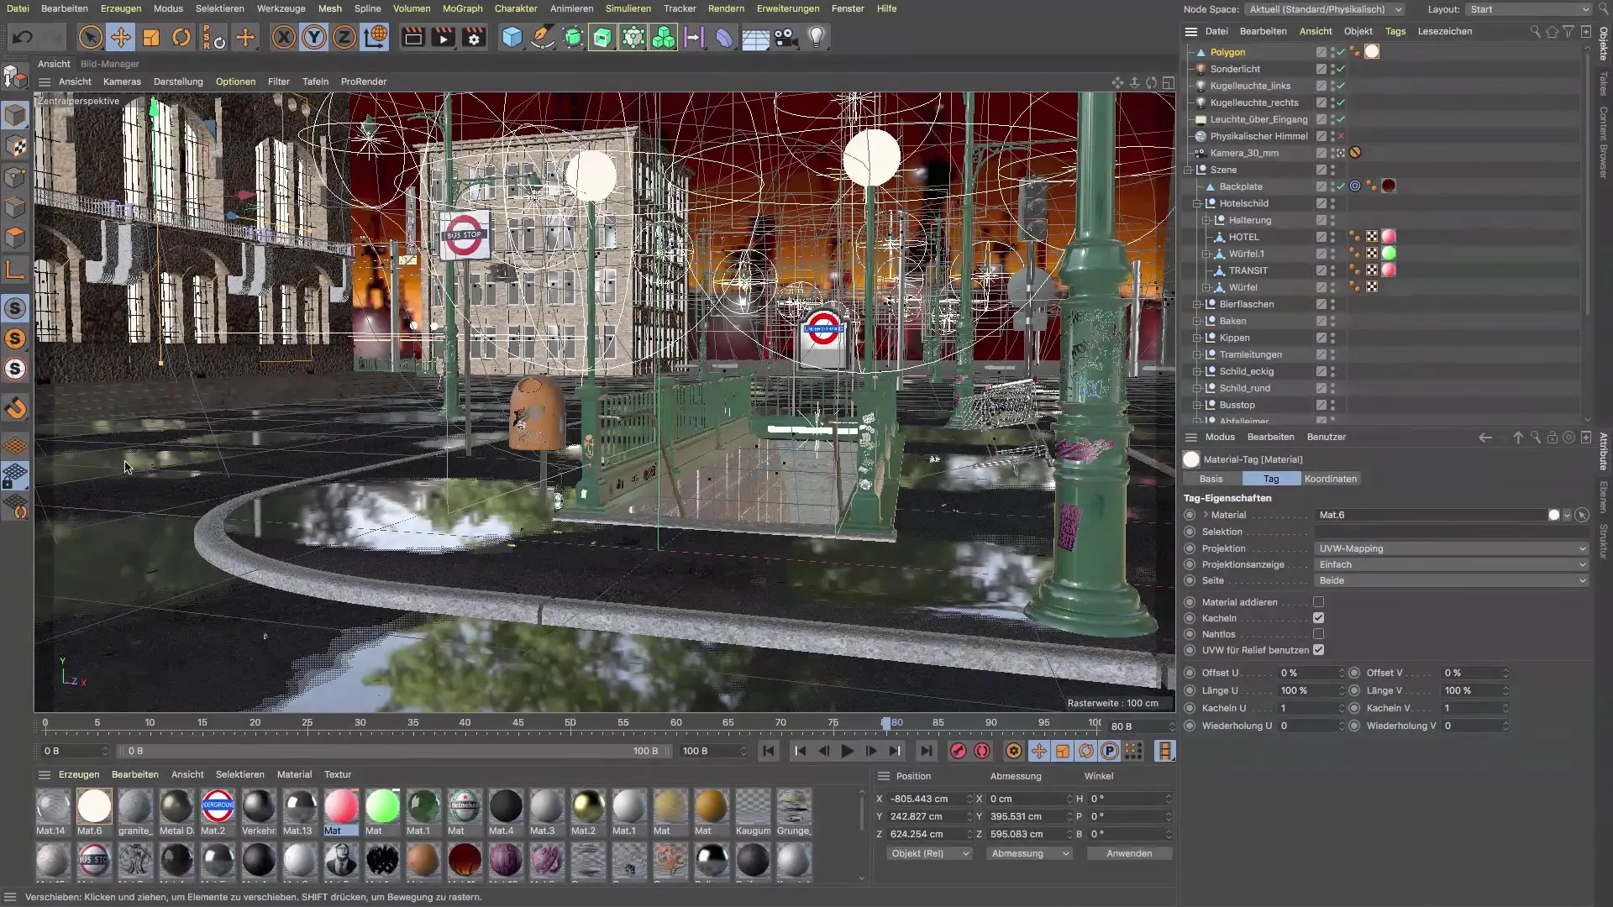Screen dimensions: 1613x907
Task: Open the Simulieren menu
Action: 628,8
